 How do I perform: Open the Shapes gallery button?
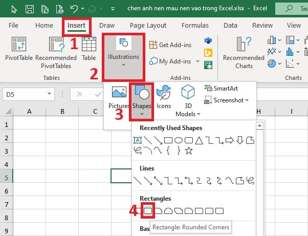142,101
